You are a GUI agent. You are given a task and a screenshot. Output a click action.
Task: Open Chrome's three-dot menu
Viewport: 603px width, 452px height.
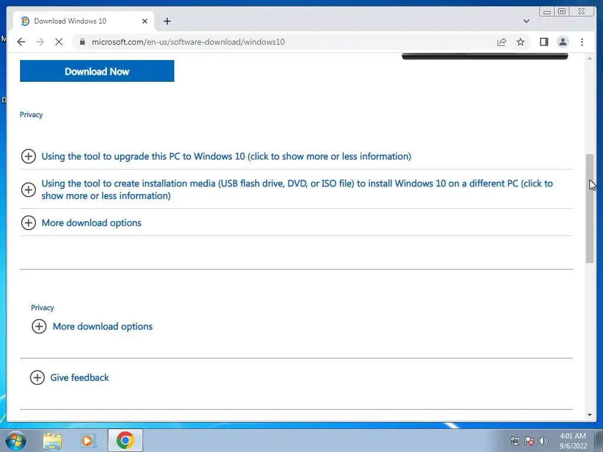pyautogui.click(x=582, y=42)
